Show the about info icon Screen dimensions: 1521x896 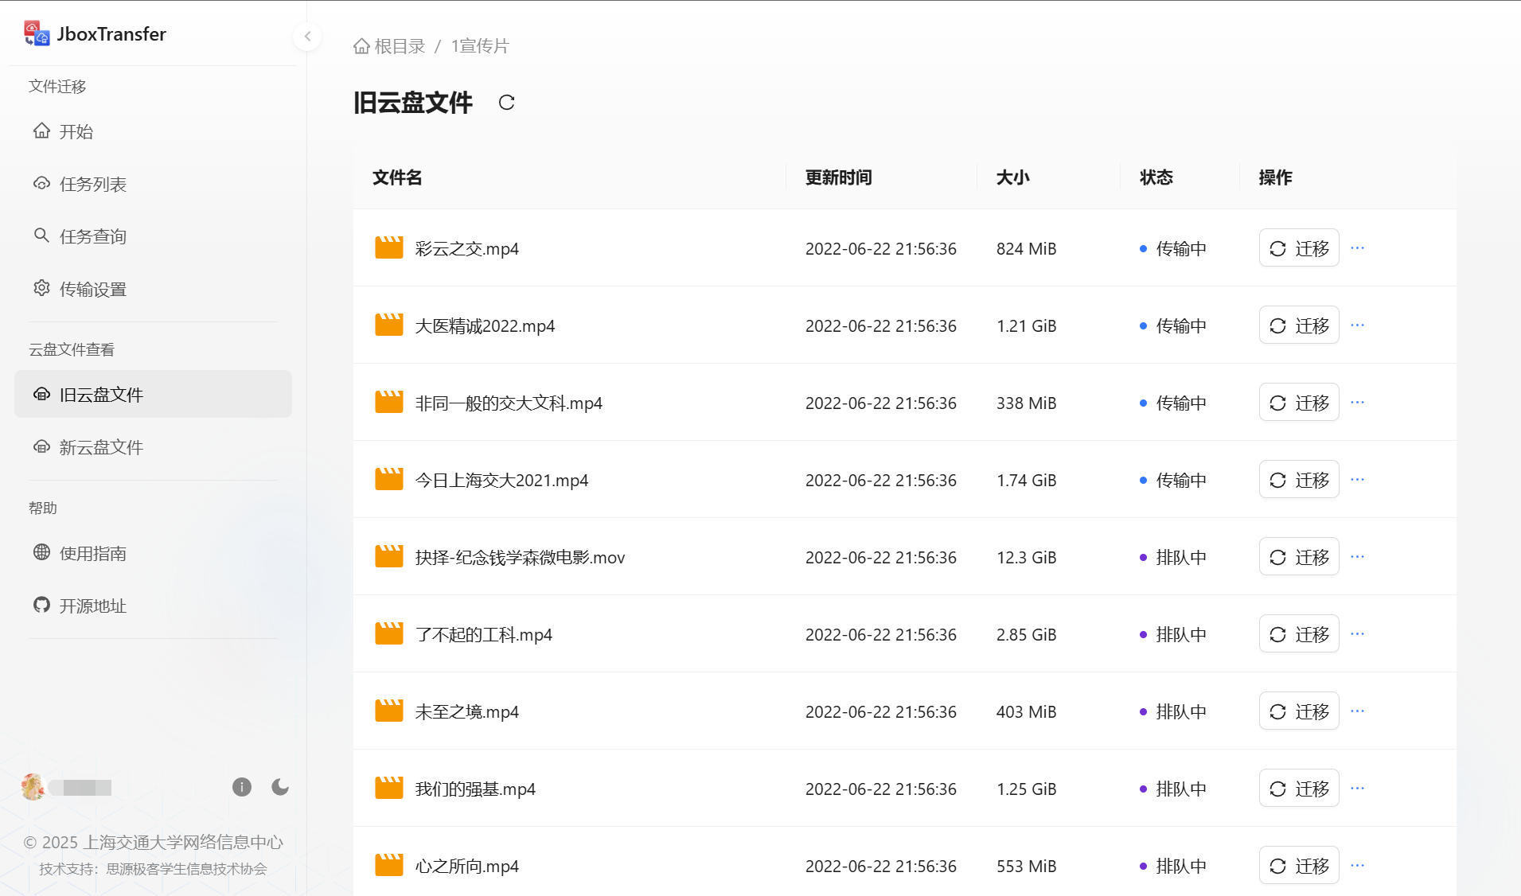click(242, 787)
